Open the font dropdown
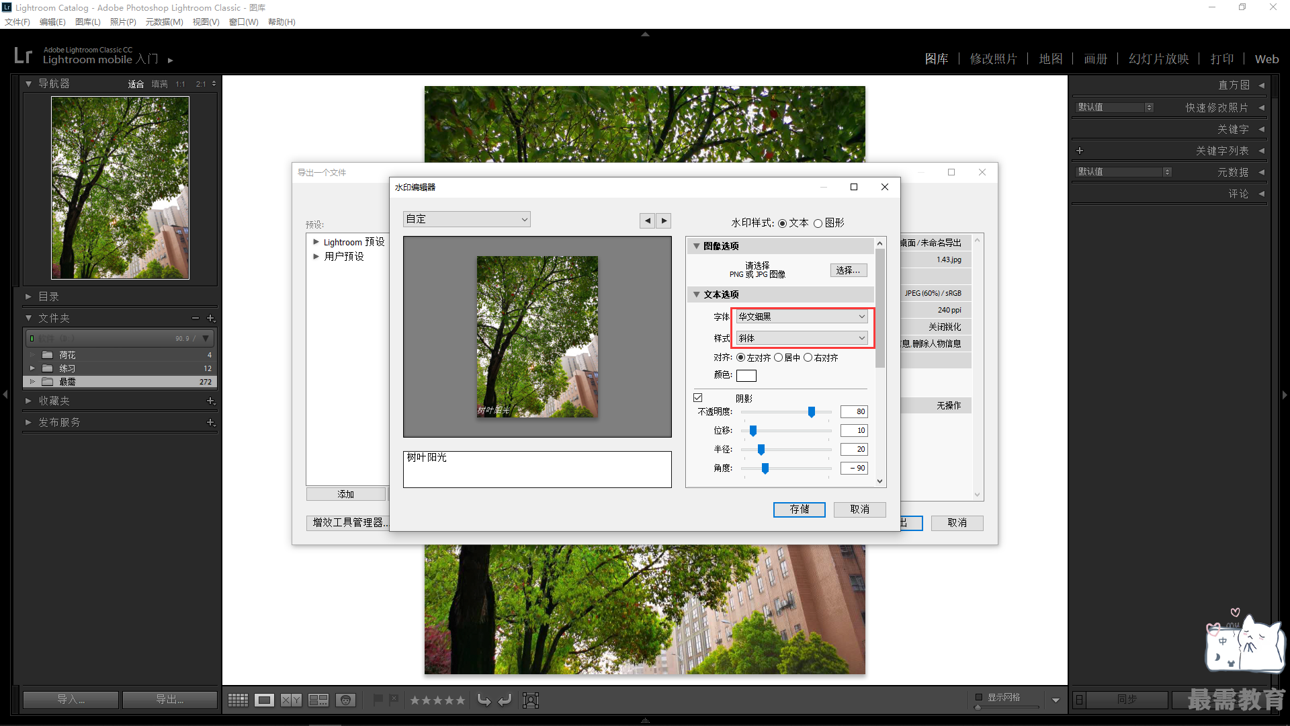This screenshot has height=726, width=1290. pyautogui.click(x=802, y=317)
